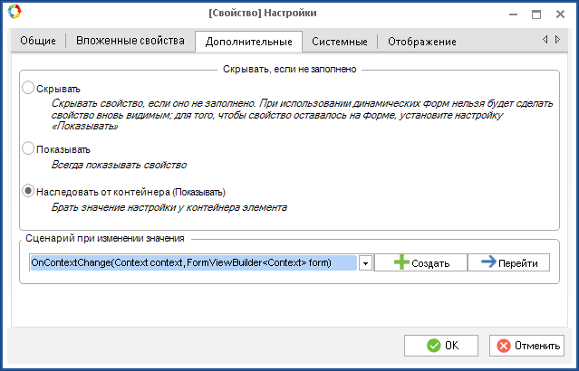
Task: Maximize the Настройки dialog window
Action: [x=536, y=14]
